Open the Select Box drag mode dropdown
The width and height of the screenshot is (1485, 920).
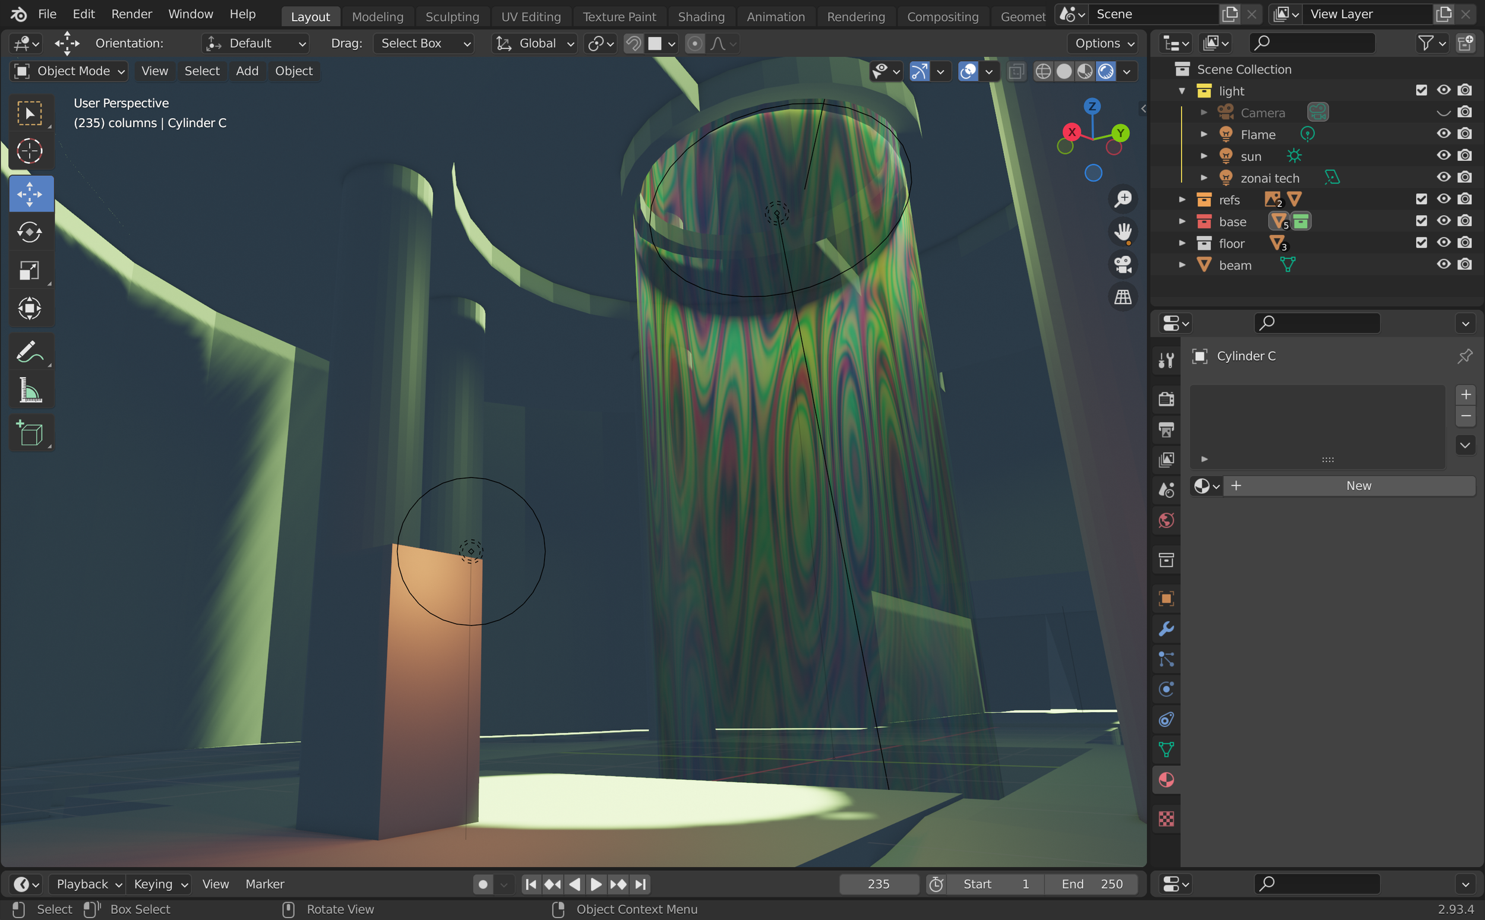coord(424,43)
